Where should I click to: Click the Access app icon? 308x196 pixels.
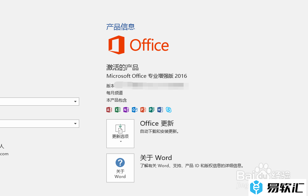pyautogui.click(x=109, y=110)
